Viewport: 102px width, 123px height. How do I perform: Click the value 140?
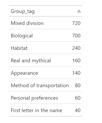[76, 73]
